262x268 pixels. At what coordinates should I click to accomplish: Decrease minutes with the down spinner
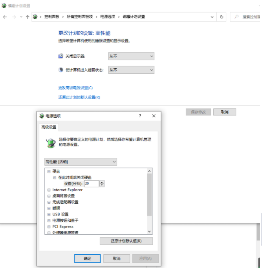(x=102, y=185)
